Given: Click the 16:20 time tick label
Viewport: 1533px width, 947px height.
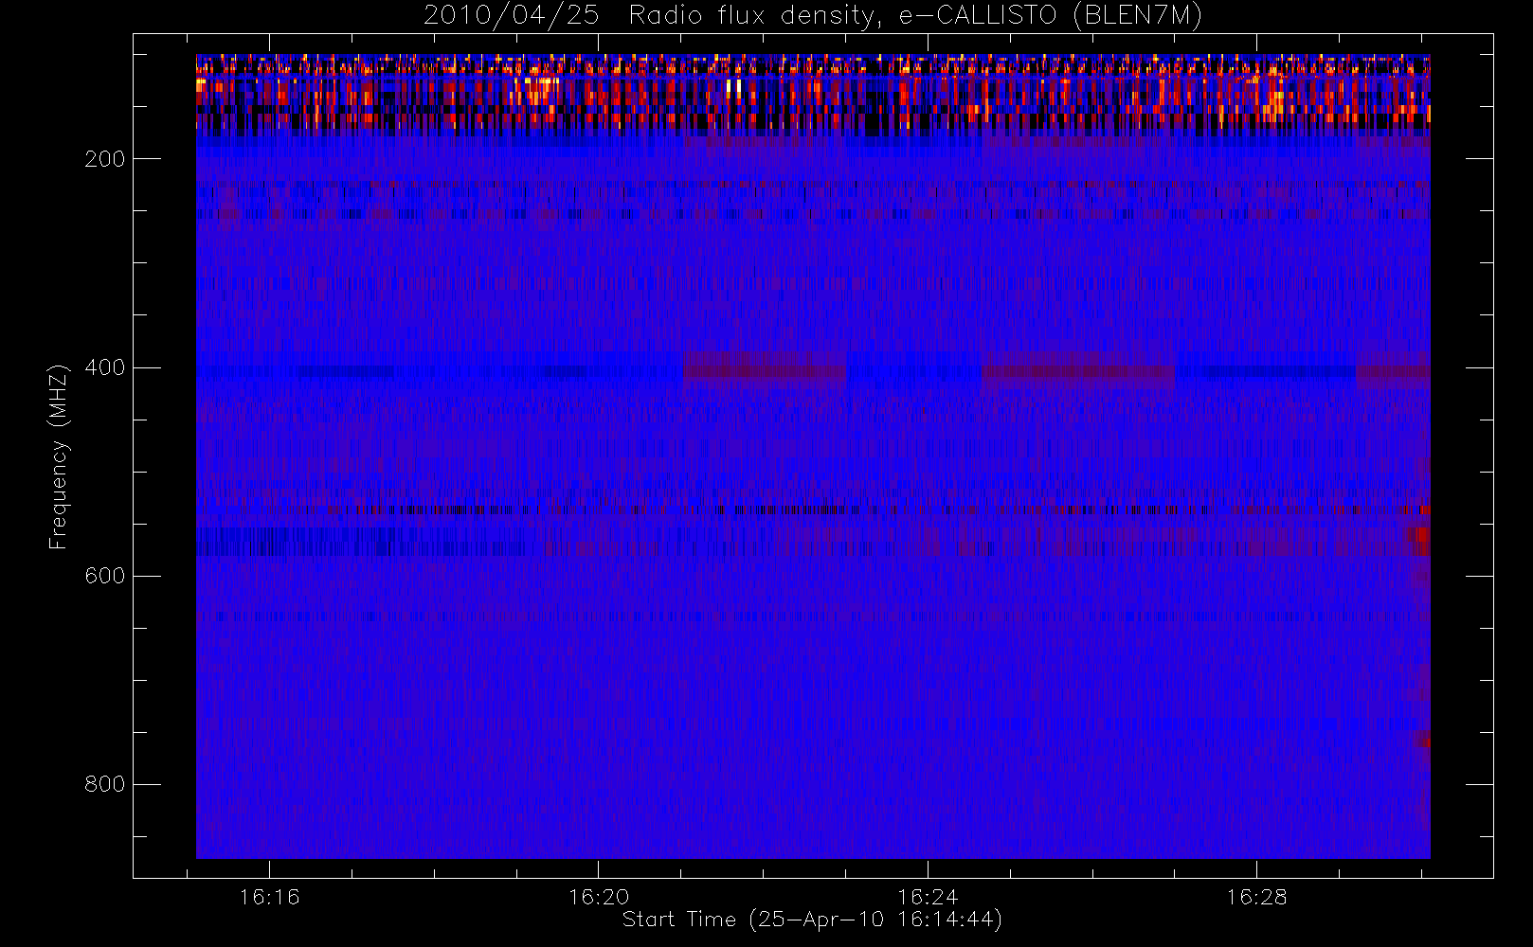Looking at the screenshot, I should 599,897.
